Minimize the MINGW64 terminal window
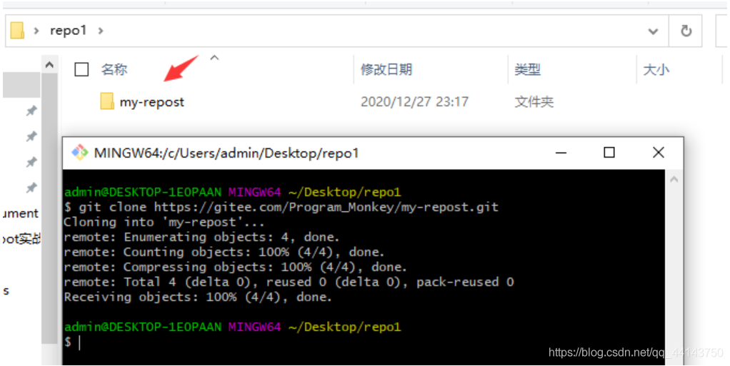The width and height of the screenshot is (730, 366). pos(561,153)
